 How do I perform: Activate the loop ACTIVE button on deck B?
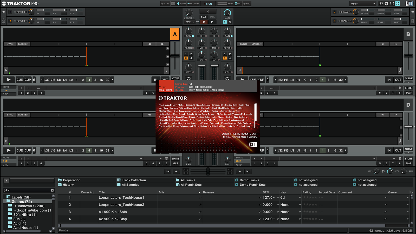click(408, 79)
